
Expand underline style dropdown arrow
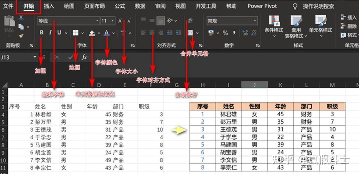point(66,33)
